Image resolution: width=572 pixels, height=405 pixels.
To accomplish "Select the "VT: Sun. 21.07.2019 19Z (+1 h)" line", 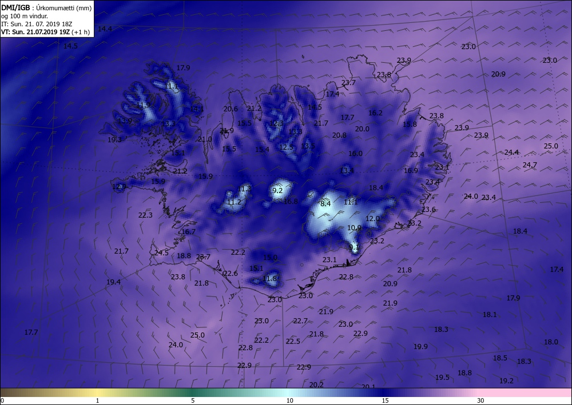I will tap(46, 31).
